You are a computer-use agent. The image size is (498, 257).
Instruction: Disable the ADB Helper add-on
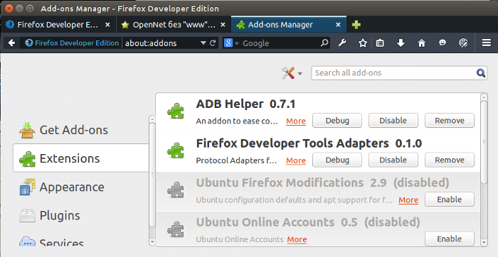[x=393, y=121]
